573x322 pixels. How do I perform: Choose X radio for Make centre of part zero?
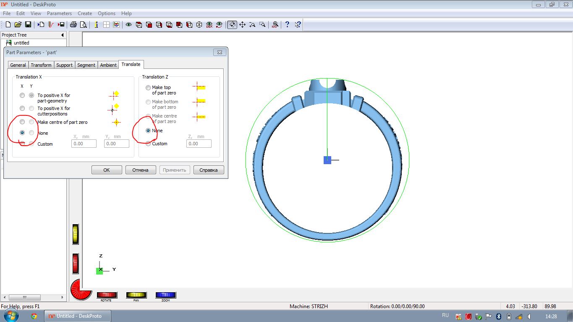(x=22, y=122)
